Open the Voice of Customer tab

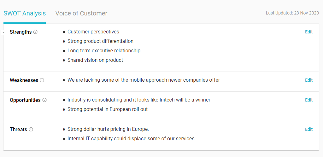pos(81,14)
